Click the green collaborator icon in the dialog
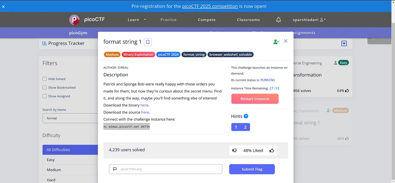Viewport: 395px width, 183px height. (276, 41)
